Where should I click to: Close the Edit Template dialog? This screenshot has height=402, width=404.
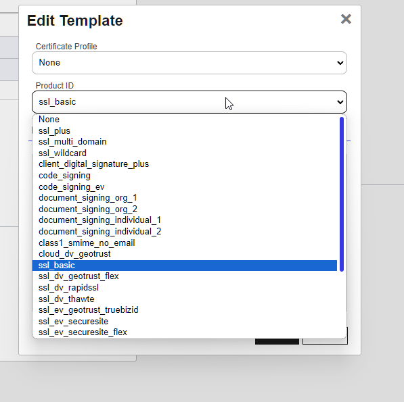click(346, 19)
